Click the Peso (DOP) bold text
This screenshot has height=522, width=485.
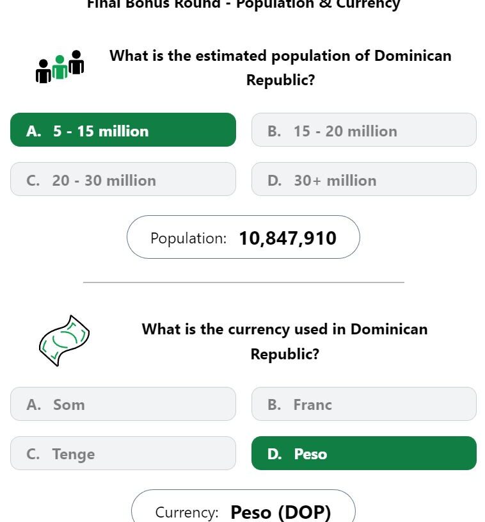coord(281,512)
